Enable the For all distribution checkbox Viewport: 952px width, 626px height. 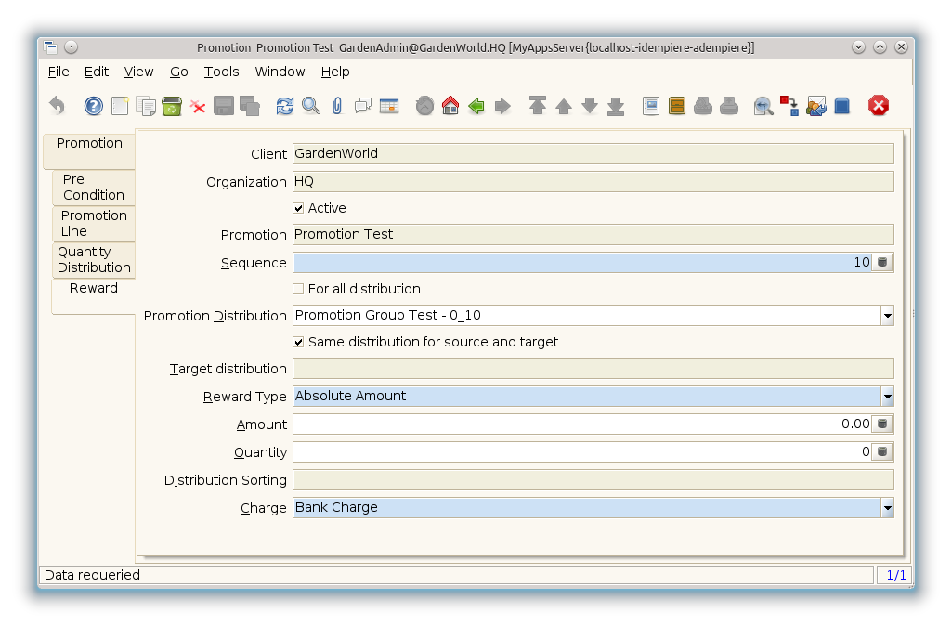pos(298,289)
